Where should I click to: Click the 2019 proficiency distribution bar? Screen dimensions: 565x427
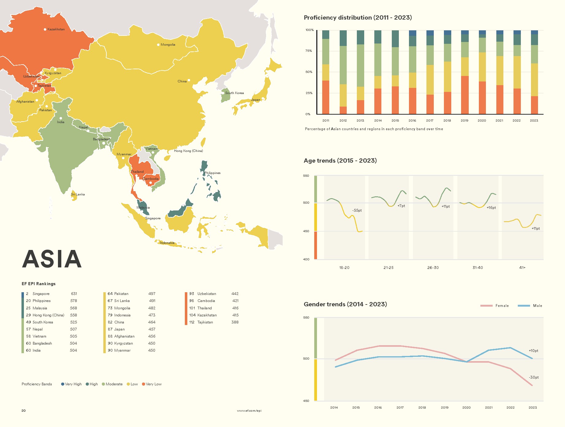point(465,72)
